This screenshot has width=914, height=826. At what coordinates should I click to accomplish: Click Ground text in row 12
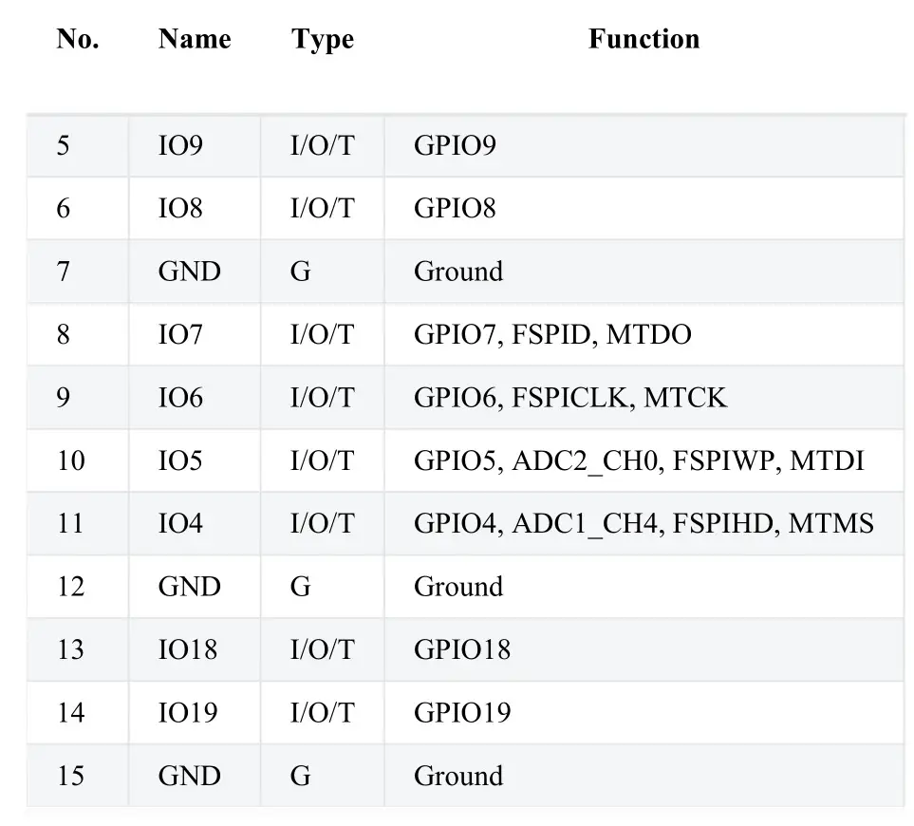pyautogui.click(x=458, y=587)
